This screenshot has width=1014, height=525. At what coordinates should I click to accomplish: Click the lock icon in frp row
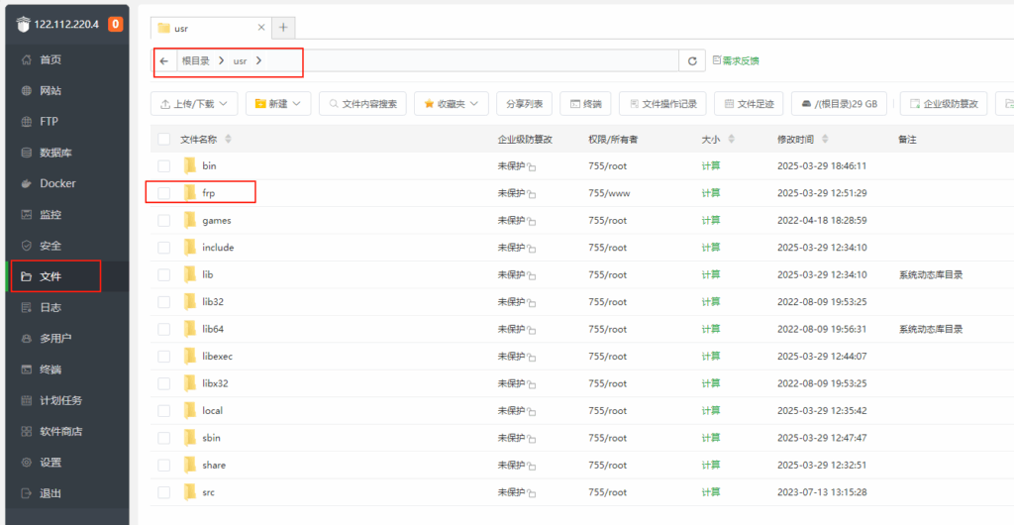tap(532, 194)
